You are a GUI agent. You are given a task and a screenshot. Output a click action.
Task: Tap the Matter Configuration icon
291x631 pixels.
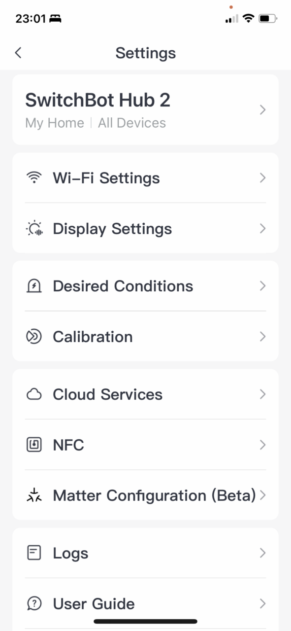pyautogui.click(x=33, y=495)
